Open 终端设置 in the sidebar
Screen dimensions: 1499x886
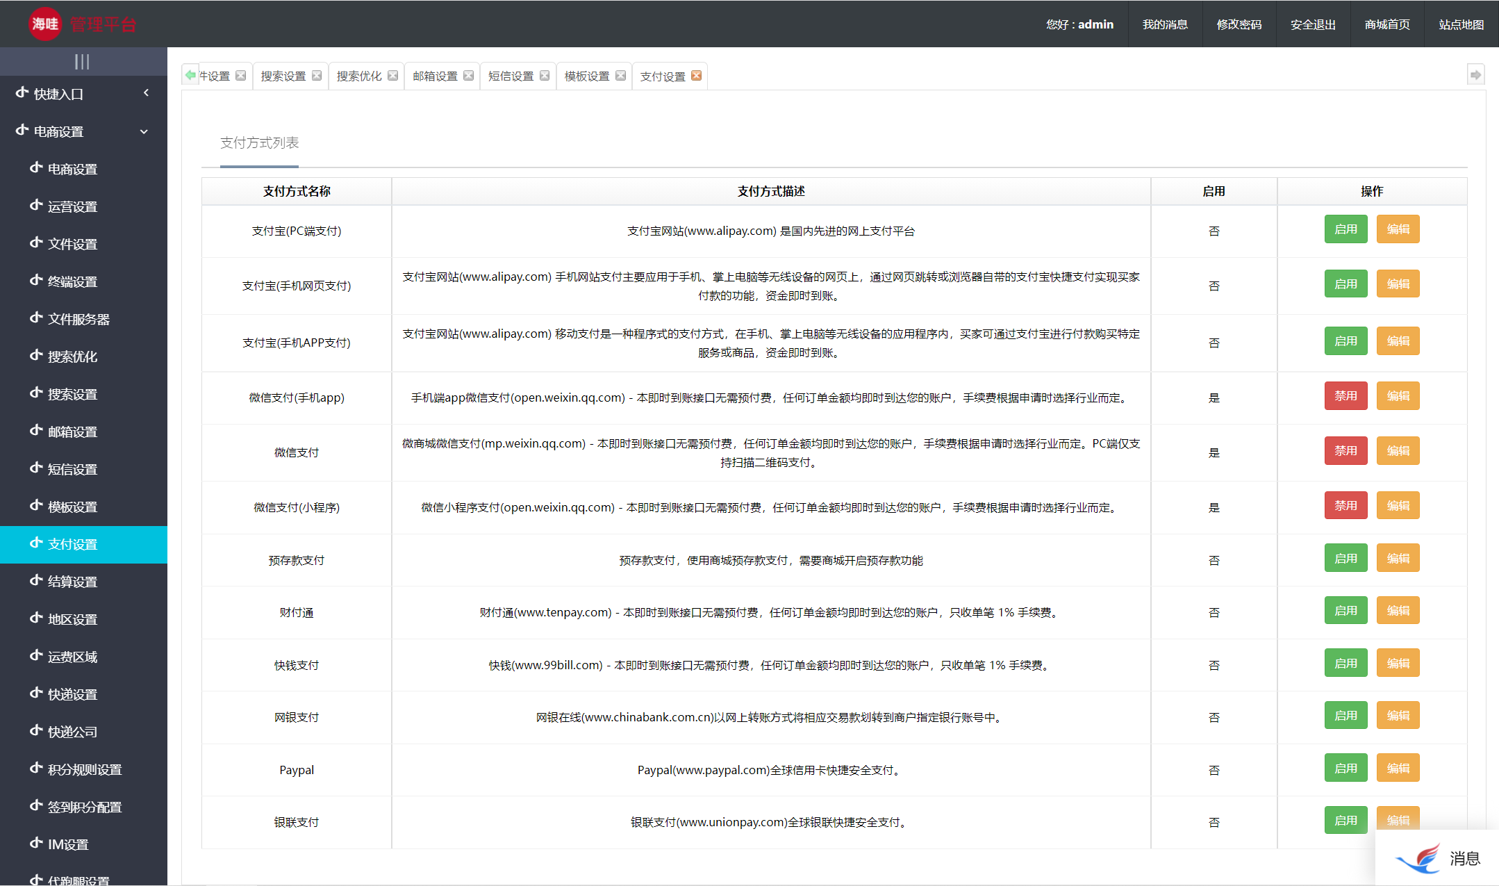pos(83,281)
